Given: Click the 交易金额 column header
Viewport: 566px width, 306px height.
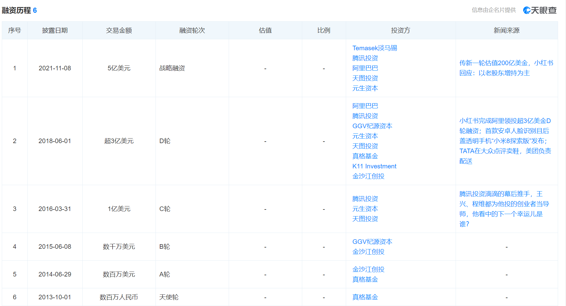Looking at the screenshot, I should click(119, 30).
